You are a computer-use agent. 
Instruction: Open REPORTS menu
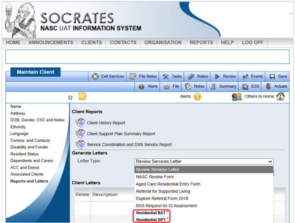point(201,43)
